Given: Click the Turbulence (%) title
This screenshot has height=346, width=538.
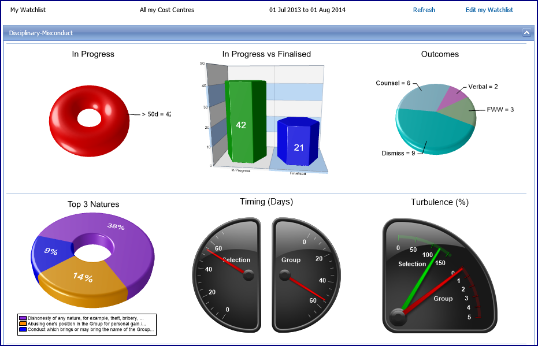Looking at the screenshot, I should click(x=440, y=202).
